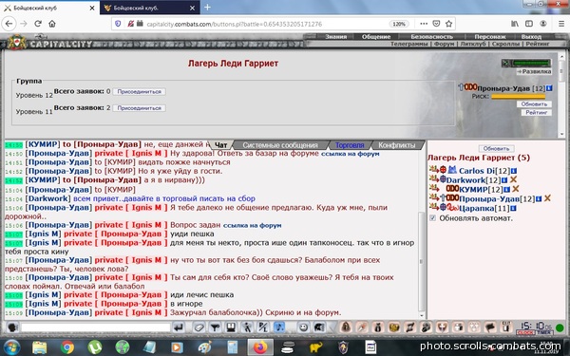The image size is (570, 356).
Task: Open uTorrent from the Windows taskbar
Action: tap(94, 347)
